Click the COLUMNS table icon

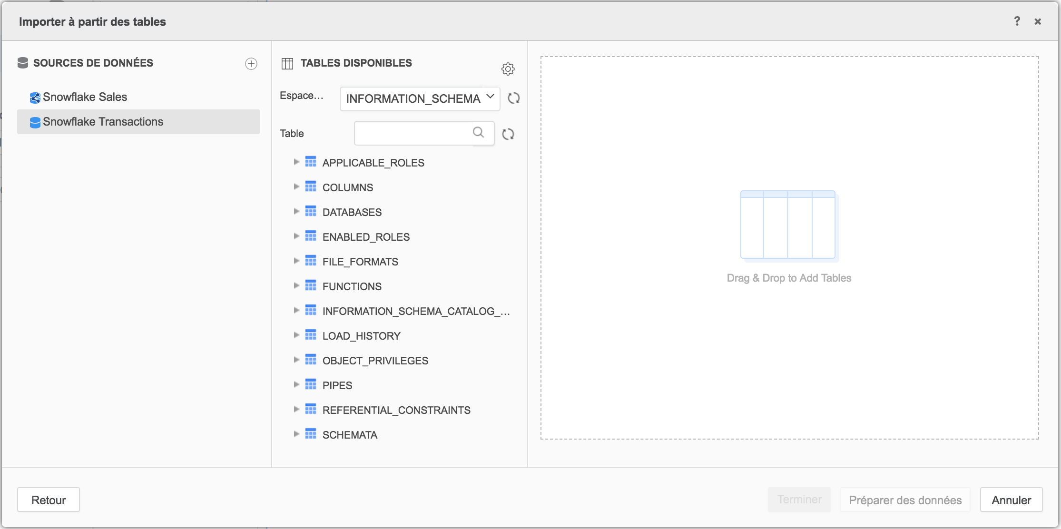click(x=311, y=187)
